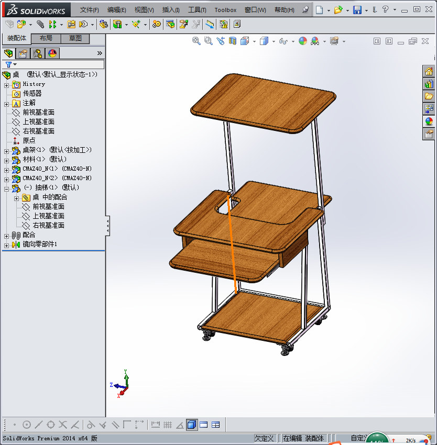Click the New Motion Study gears icon
437x445 pixels.
coord(156,25)
